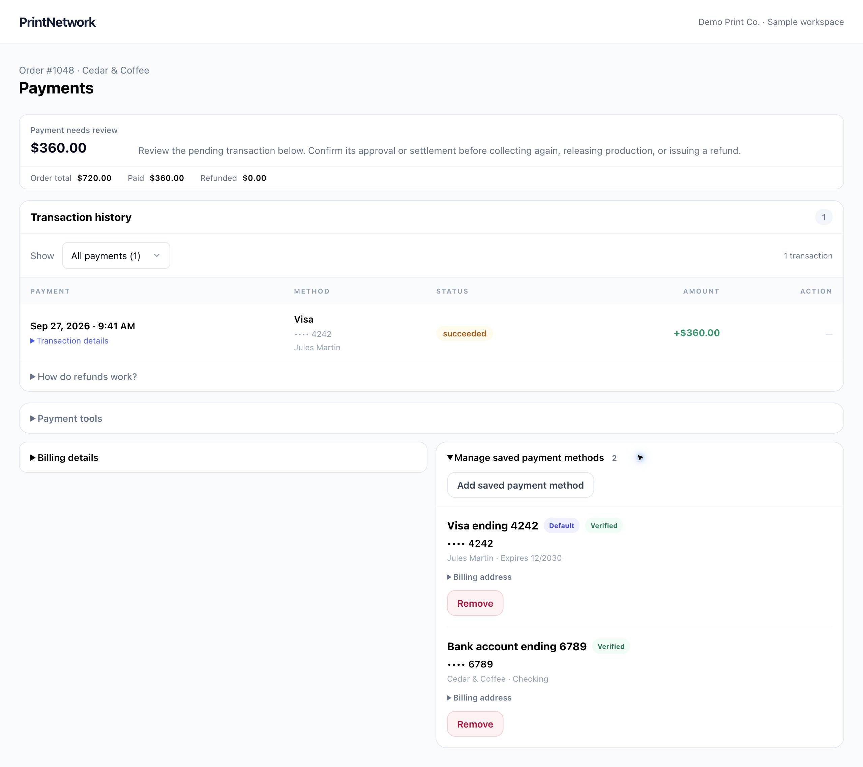The height and width of the screenshot is (767, 863).
Task: Click the Default badge on Visa card
Action: click(x=562, y=526)
